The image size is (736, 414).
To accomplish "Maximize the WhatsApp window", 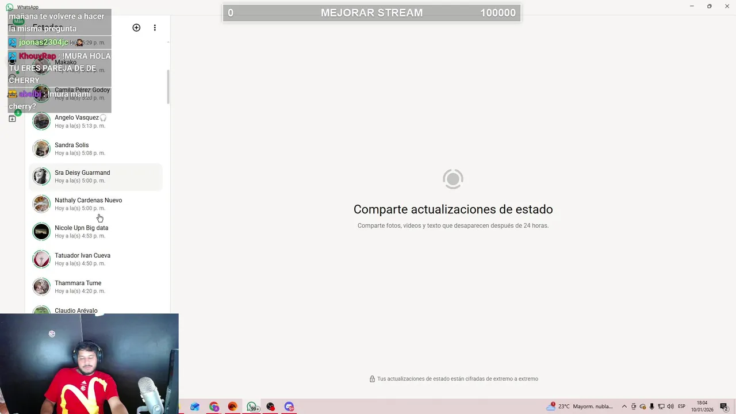I will click(709, 6).
